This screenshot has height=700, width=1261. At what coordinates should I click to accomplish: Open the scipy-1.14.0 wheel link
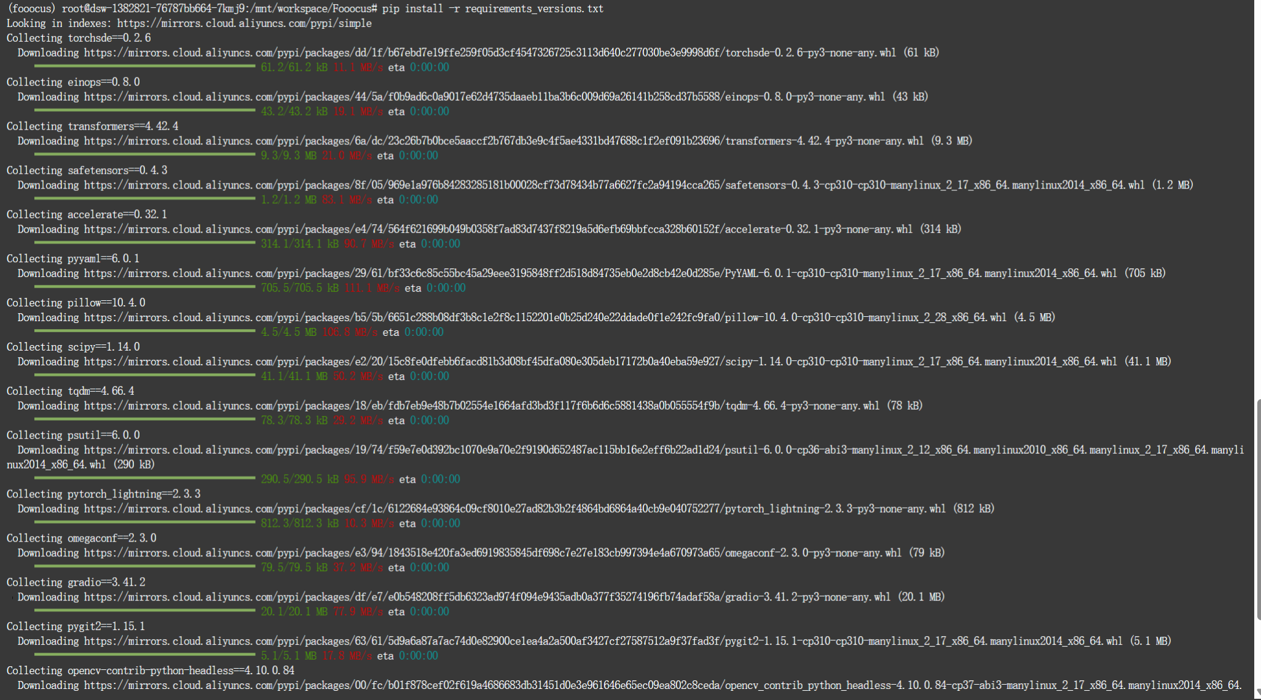click(x=600, y=362)
